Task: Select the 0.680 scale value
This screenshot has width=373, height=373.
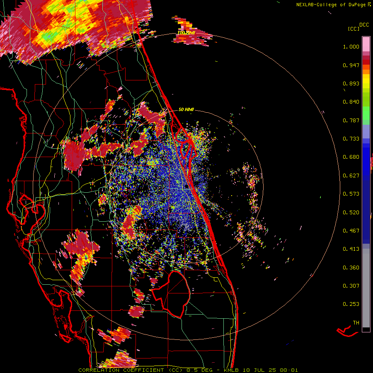Action: point(351,157)
